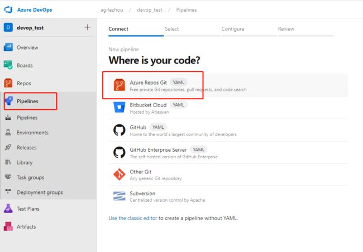Select the Boards menu label

pos(25,65)
